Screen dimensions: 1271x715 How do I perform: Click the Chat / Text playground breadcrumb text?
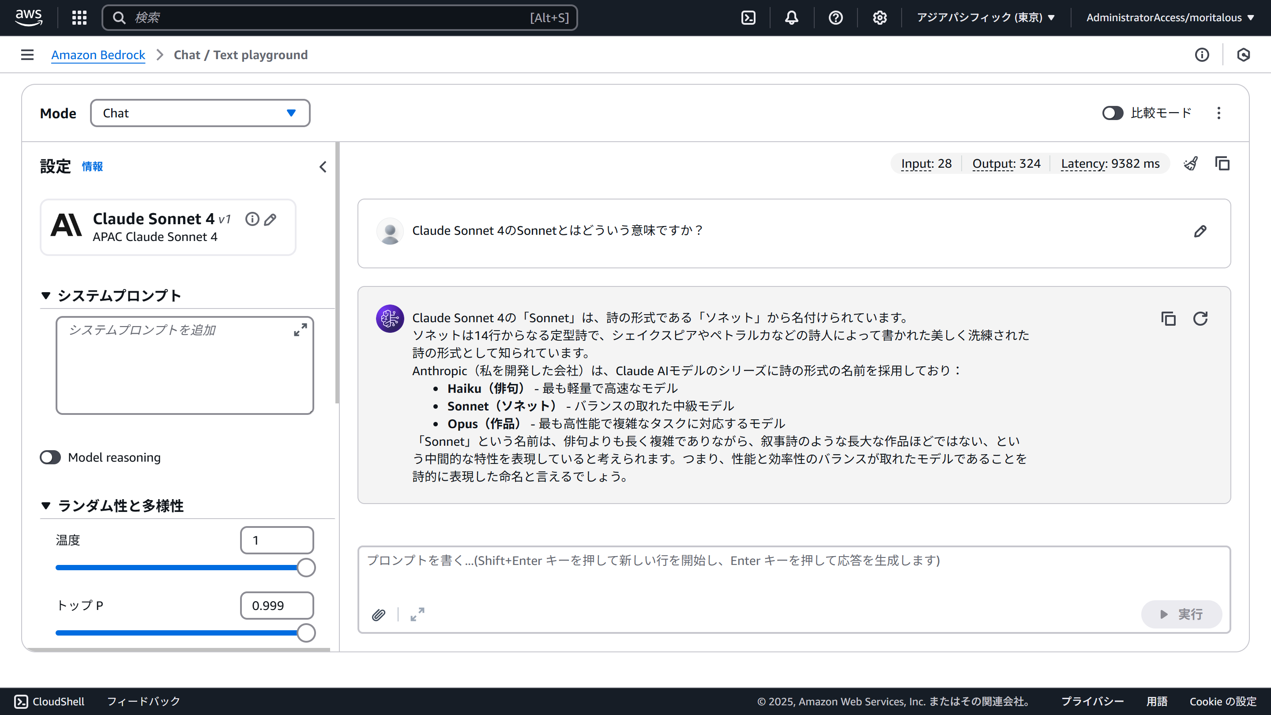click(x=241, y=55)
